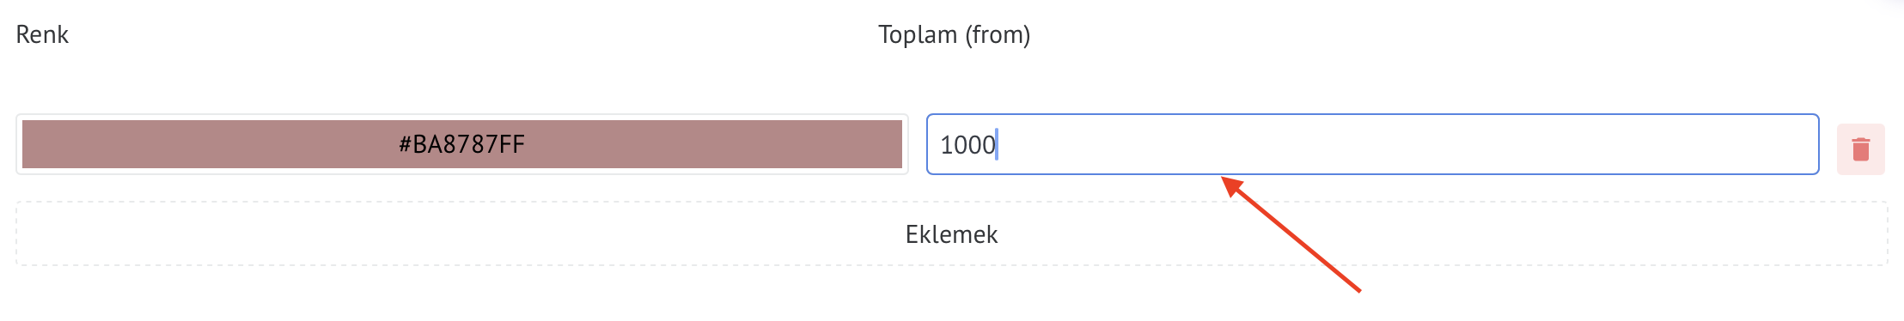Click the blue-outlined number text box
The width and height of the screenshot is (1904, 321).
1373,144
